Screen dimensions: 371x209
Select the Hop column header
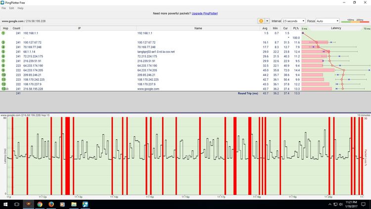coord(5,28)
